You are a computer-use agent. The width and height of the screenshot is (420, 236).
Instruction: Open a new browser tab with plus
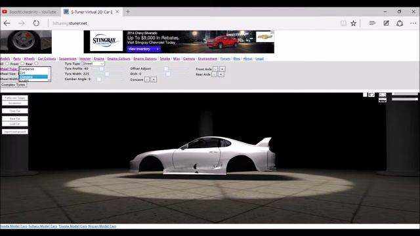pyautogui.click(x=128, y=12)
